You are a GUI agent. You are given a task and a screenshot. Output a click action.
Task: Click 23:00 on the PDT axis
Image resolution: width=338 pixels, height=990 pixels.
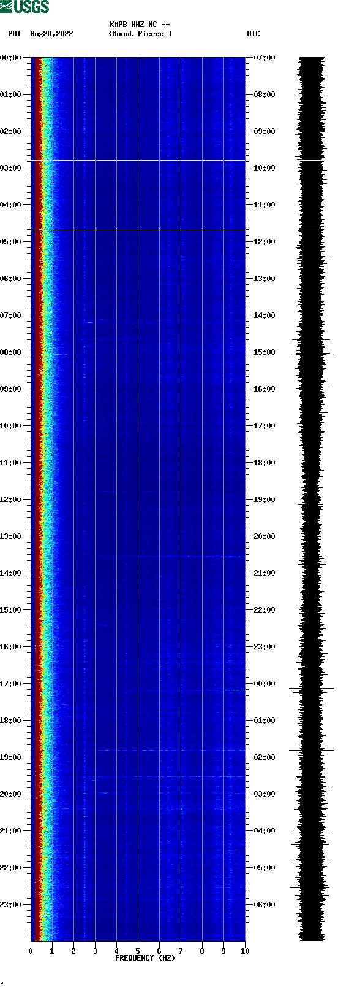coord(11,905)
